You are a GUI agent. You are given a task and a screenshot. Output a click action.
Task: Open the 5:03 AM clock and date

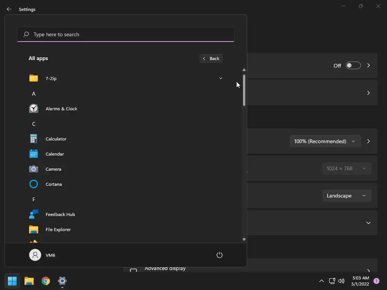[360, 281]
